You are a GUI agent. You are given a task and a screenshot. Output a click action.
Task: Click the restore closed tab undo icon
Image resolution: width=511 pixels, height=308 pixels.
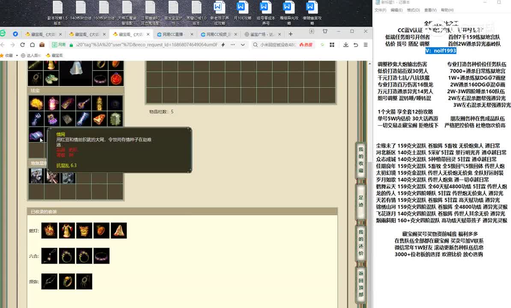click(356, 44)
